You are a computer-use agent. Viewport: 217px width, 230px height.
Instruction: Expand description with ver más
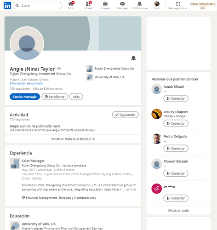pos(131,190)
